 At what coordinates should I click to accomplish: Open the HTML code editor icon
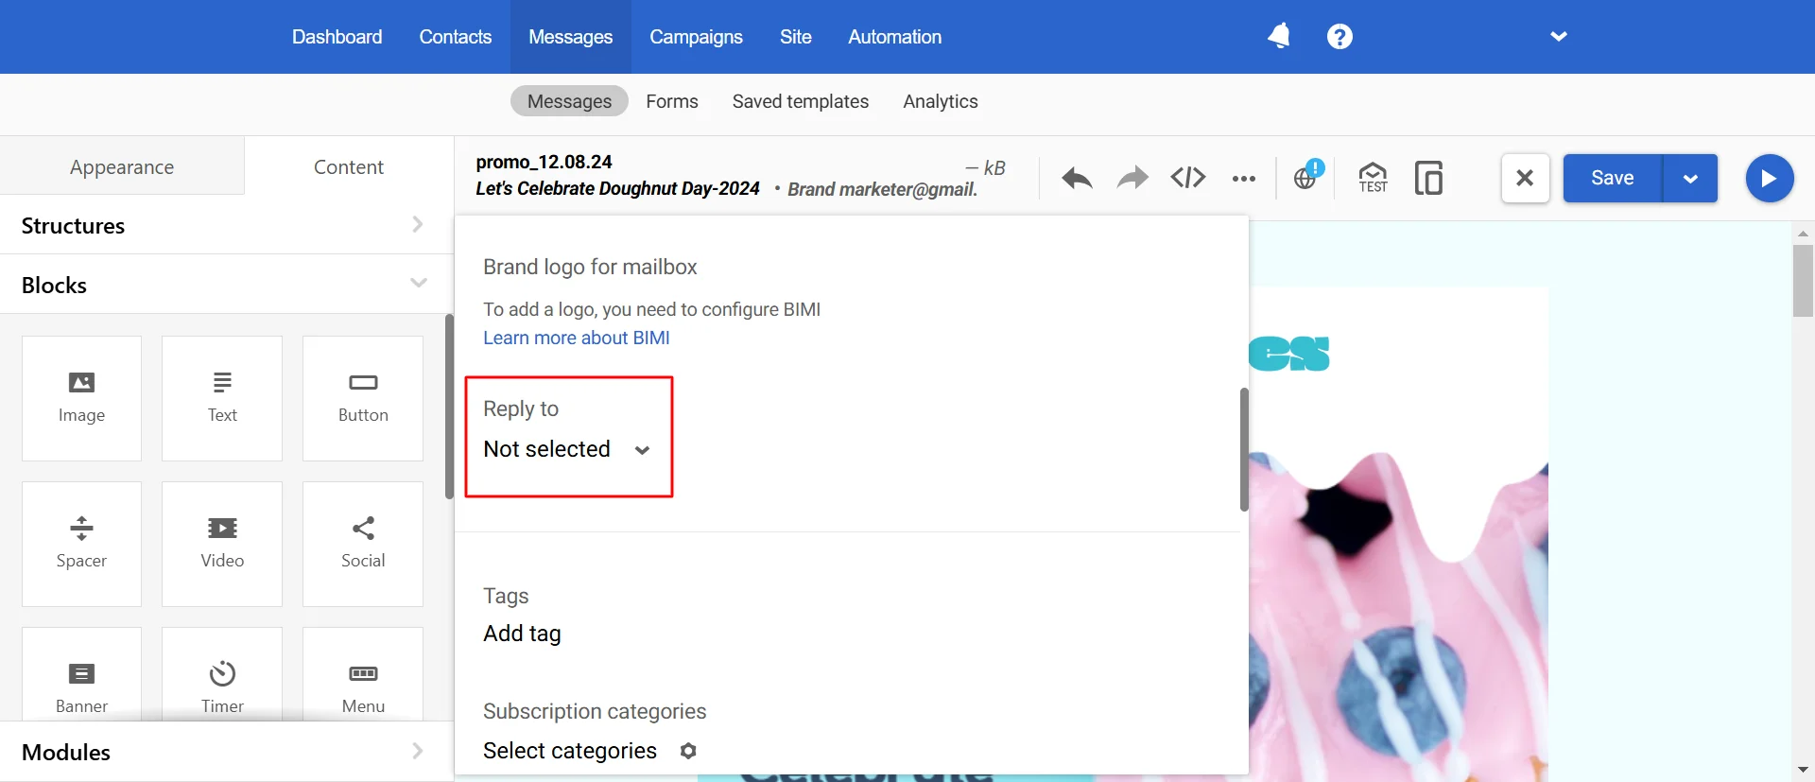[1188, 178]
